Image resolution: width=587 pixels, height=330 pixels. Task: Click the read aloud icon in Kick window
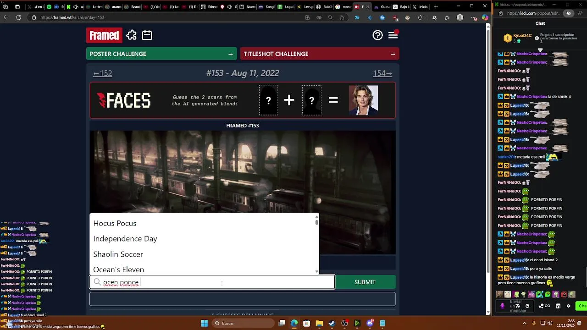[580, 13]
